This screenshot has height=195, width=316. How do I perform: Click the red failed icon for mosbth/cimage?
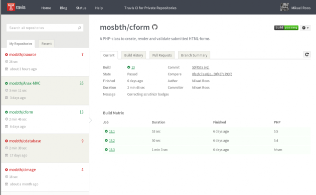click(7, 169)
